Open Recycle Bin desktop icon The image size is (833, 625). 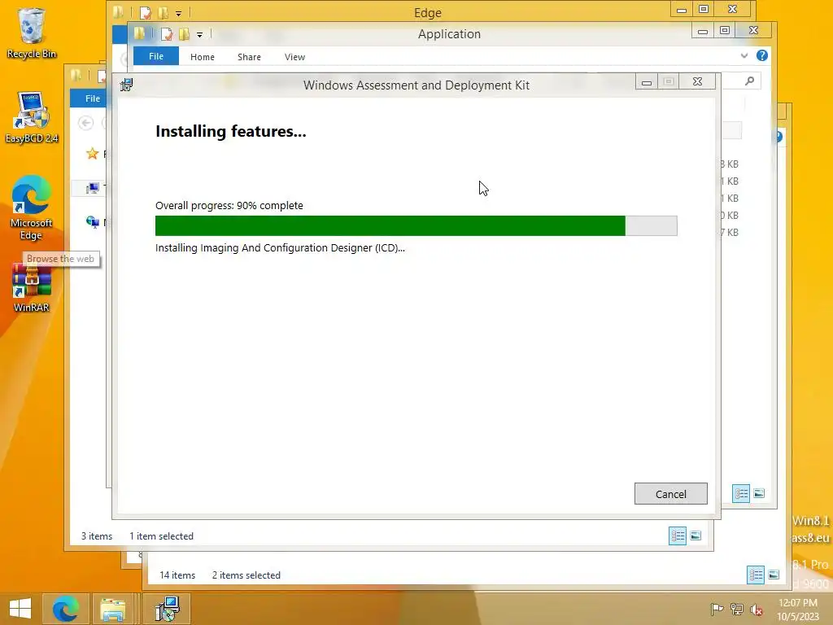pos(32,33)
